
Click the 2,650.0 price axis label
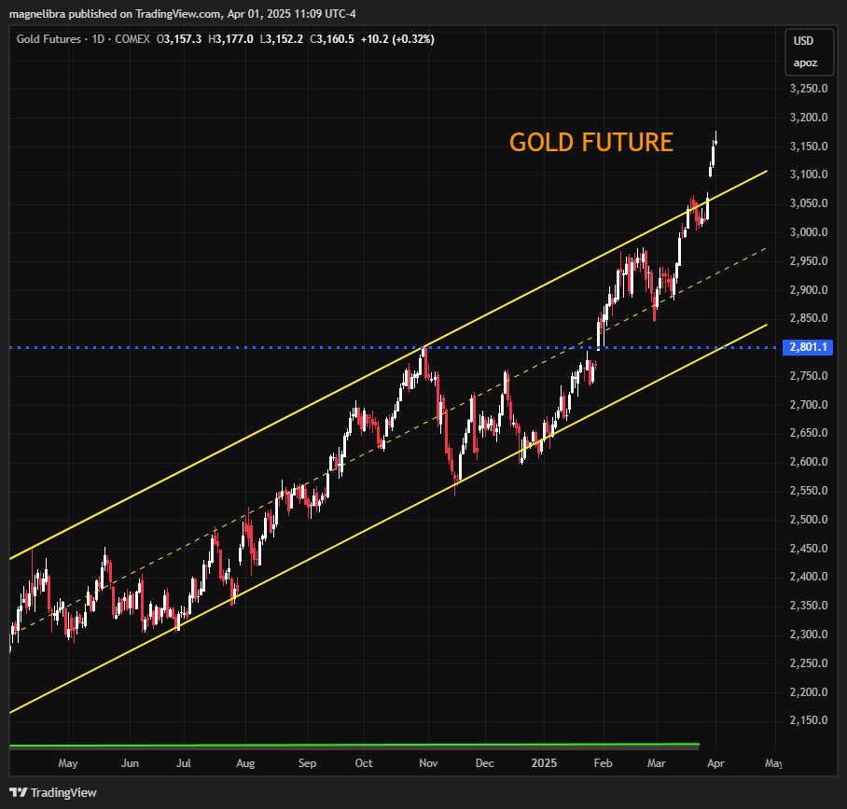(x=809, y=433)
